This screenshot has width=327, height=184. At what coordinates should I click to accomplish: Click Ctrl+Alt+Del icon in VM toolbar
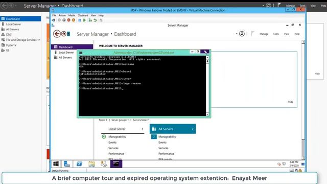53,20
